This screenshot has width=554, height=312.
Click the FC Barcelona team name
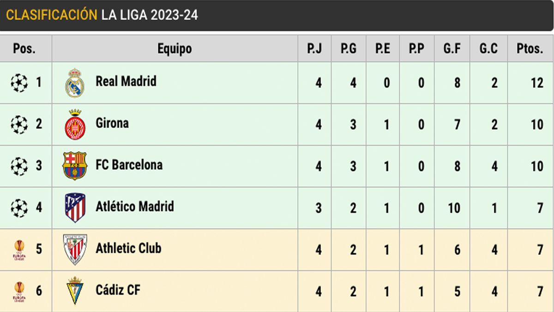pyautogui.click(x=129, y=165)
